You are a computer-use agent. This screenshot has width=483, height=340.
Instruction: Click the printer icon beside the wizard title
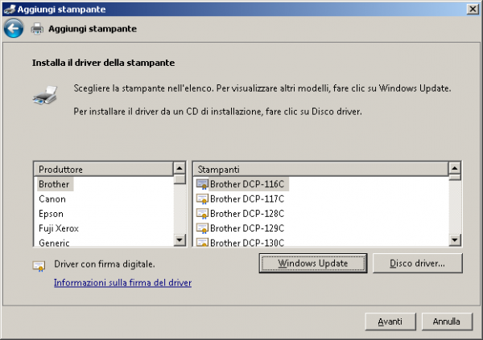point(37,29)
